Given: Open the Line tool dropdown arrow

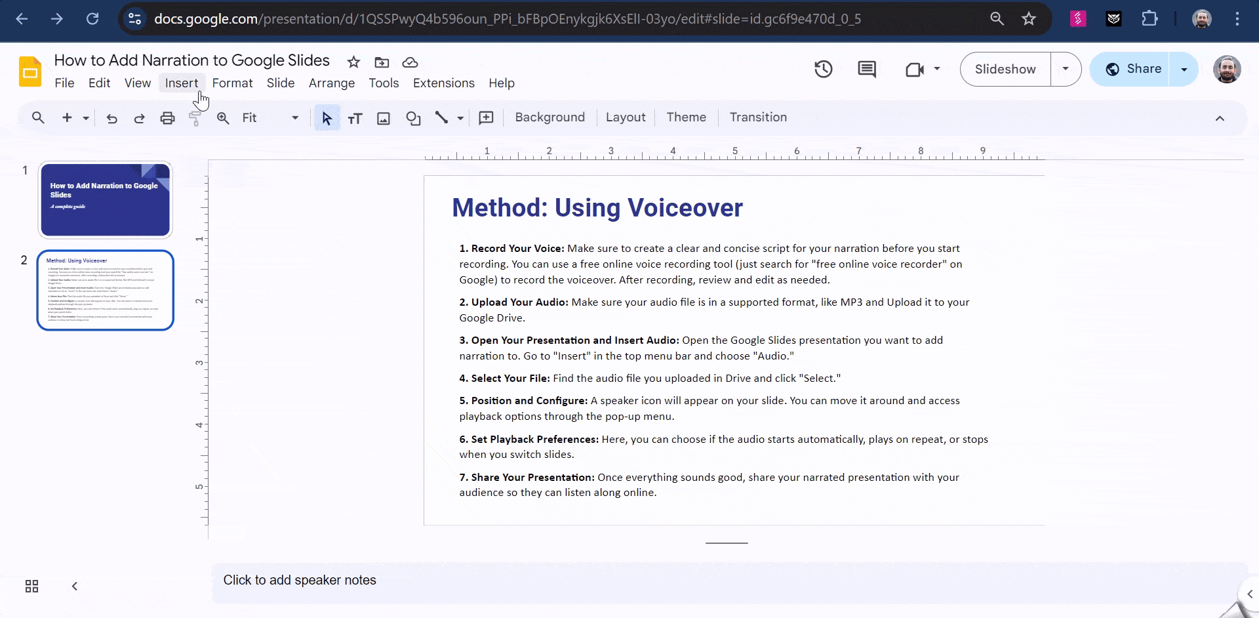Looking at the screenshot, I should tap(459, 118).
